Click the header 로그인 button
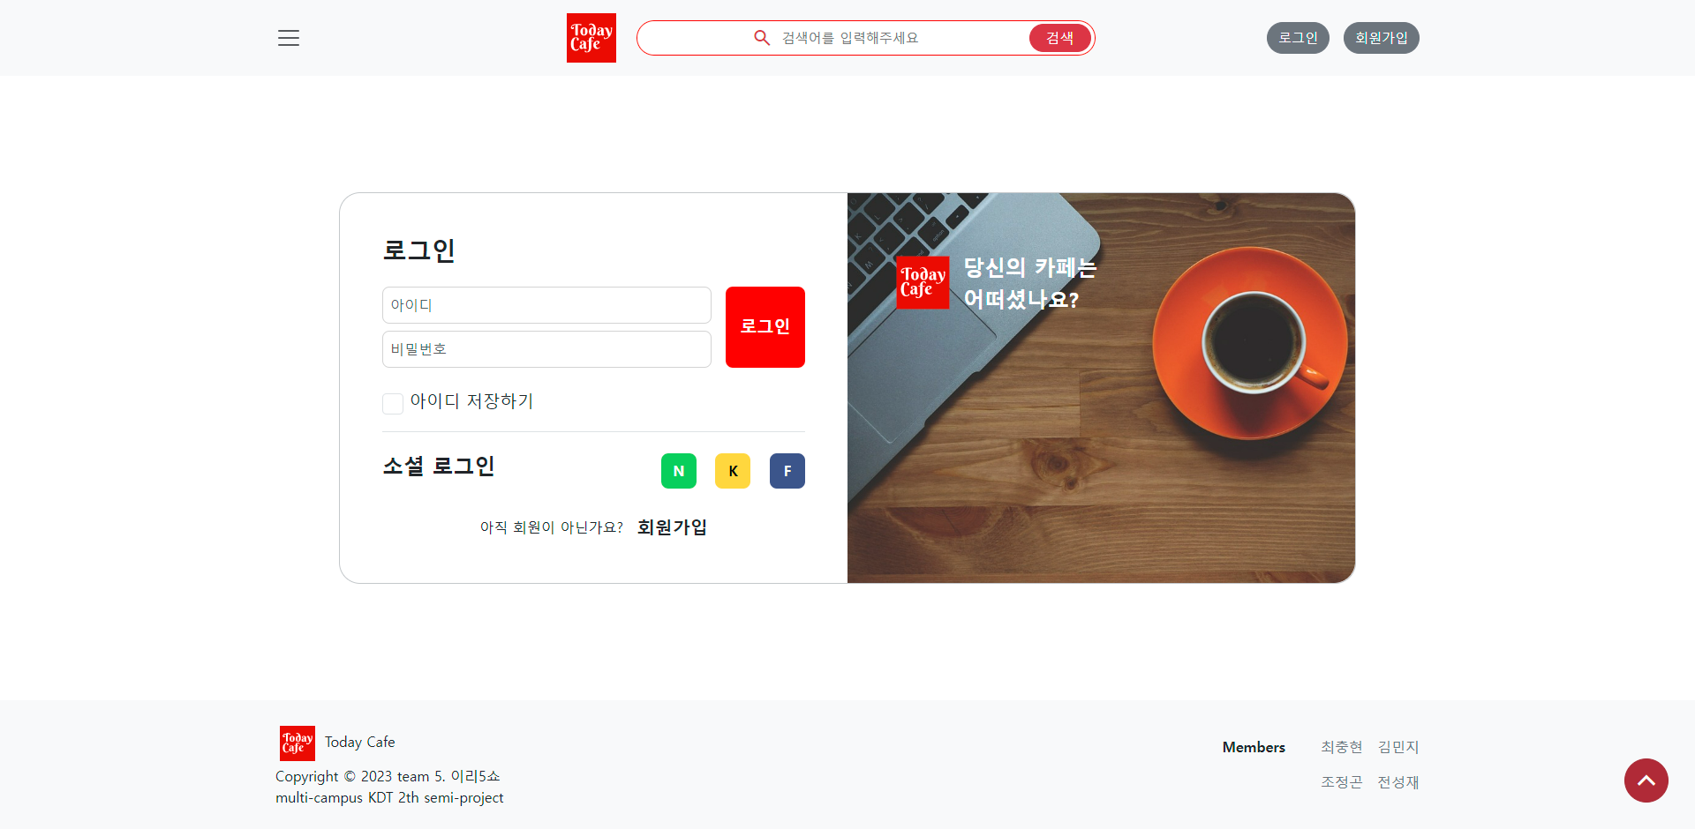Screen dimensions: 1695x829 coord(1298,38)
